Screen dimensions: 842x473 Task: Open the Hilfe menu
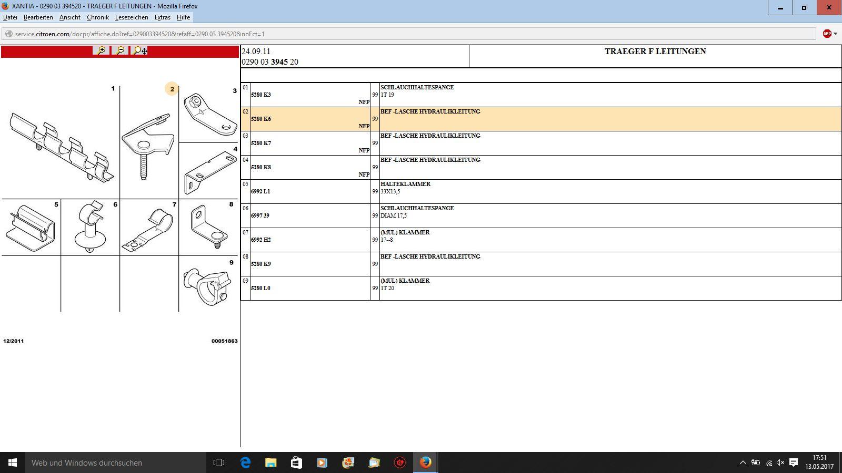(184, 17)
